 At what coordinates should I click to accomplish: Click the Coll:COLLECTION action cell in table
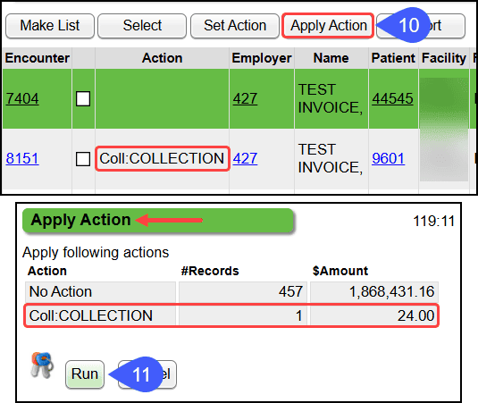click(163, 158)
